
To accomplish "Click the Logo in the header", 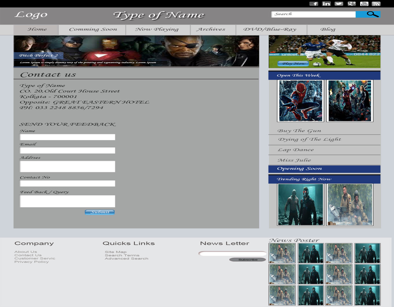I will coord(31,14).
